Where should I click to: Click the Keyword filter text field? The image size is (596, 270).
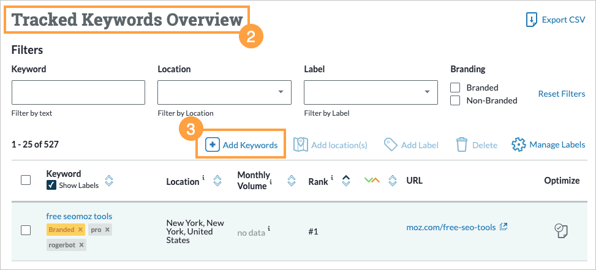click(x=78, y=92)
